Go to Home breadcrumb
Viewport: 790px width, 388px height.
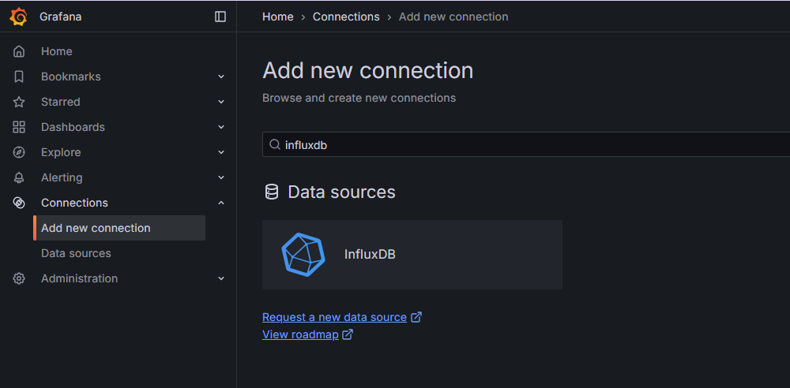(277, 17)
